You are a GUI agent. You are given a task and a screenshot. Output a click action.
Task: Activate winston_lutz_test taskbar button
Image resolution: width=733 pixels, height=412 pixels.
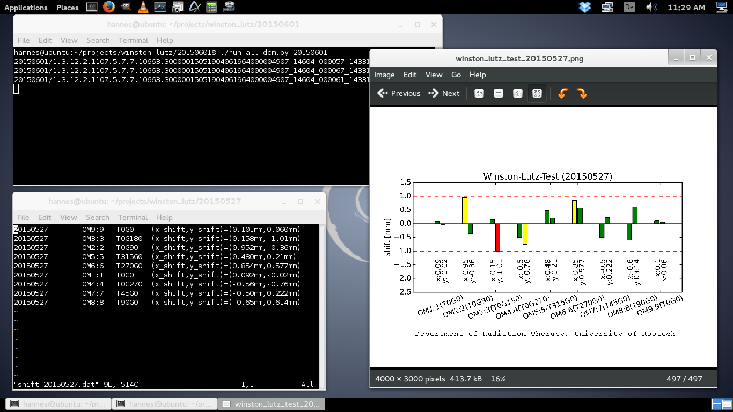[x=272, y=404]
